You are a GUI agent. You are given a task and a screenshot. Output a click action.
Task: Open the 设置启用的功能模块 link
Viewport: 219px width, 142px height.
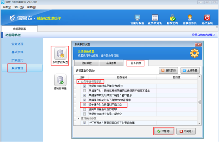(x=204, y=35)
